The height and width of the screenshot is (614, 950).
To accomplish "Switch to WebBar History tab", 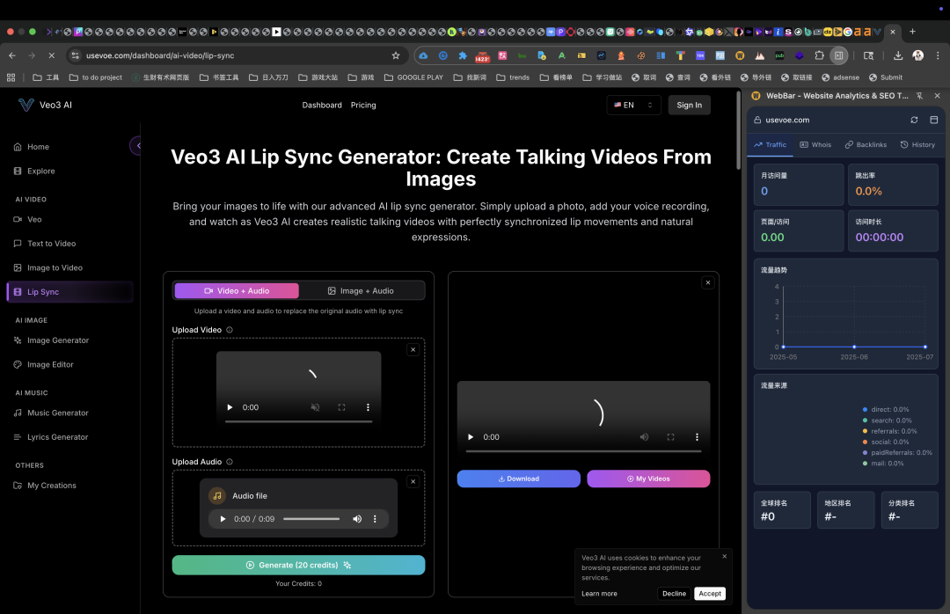I will 917,145.
